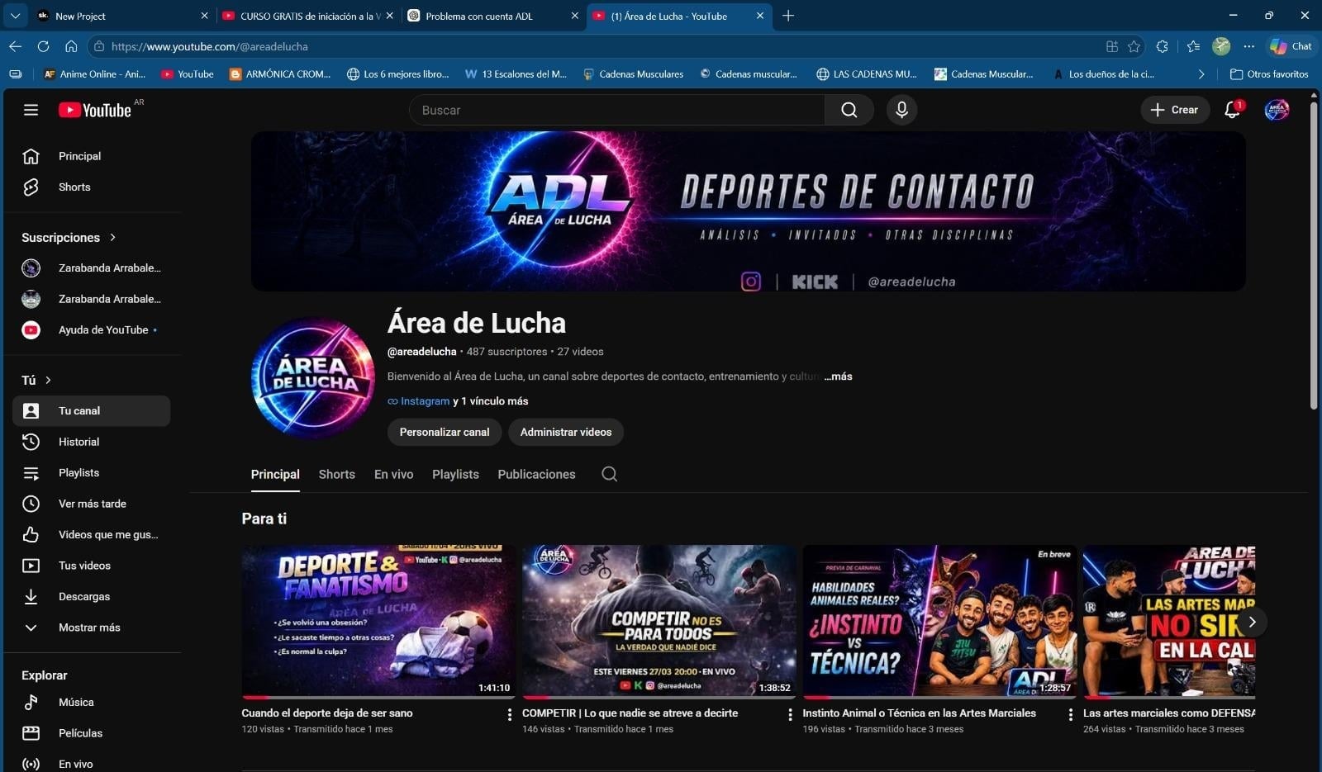This screenshot has width=1322, height=772.
Task: Start voice search with the microphone icon
Action: [x=901, y=110]
